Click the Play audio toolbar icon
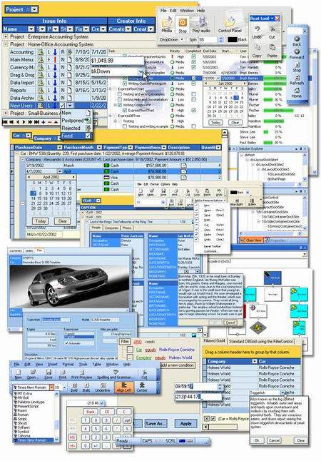Image resolution: width=321 pixels, height=461 pixels. click(x=201, y=23)
